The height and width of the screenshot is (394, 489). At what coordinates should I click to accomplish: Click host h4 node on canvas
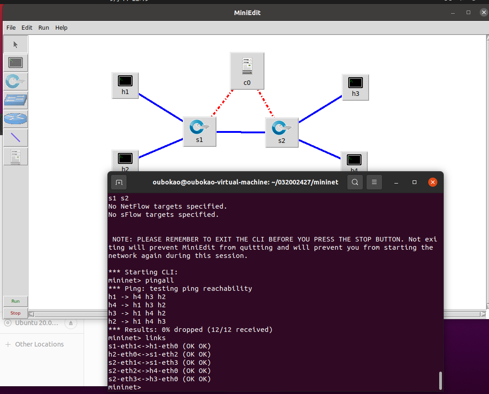pos(354,162)
